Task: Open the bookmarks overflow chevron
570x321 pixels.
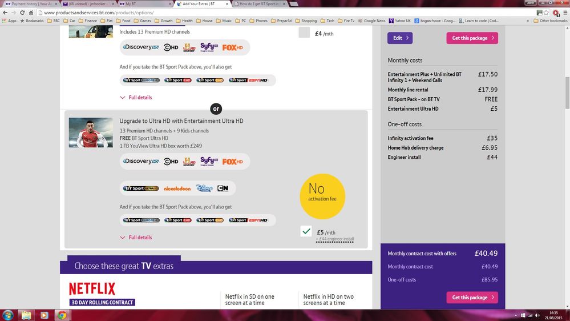Action: pos(528,21)
